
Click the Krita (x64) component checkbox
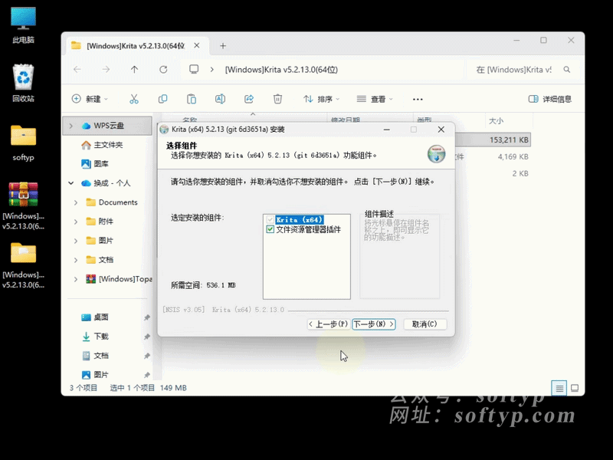[x=270, y=219]
